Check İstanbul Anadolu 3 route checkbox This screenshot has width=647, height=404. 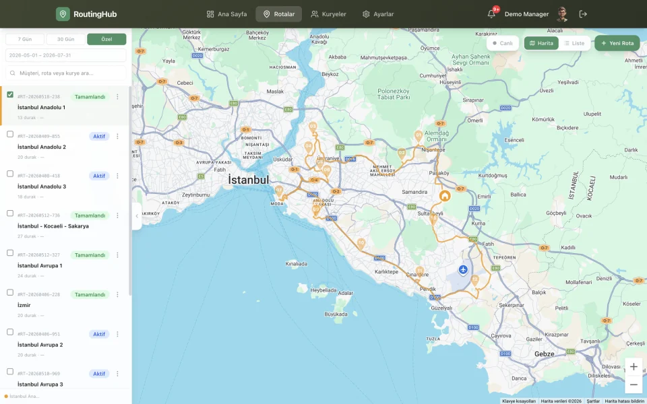click(x=10, y=174)
